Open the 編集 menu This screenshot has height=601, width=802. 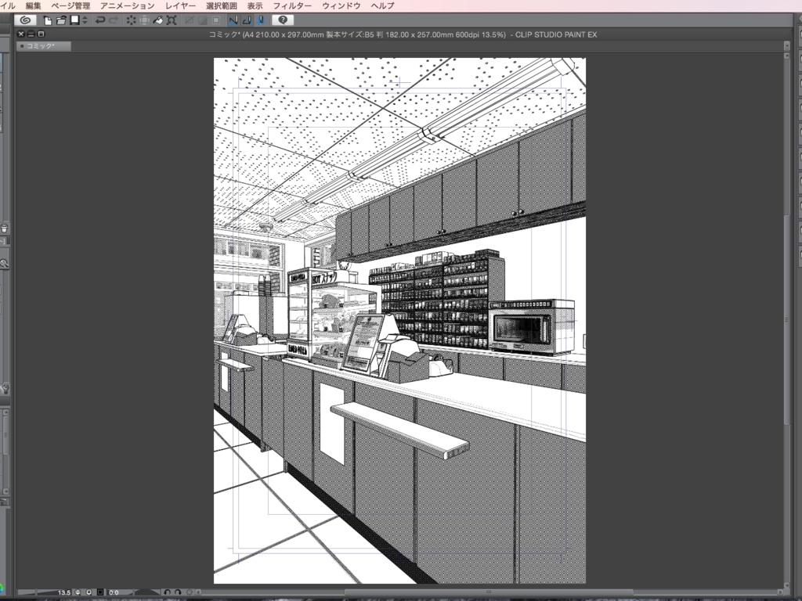pos(33,5)
